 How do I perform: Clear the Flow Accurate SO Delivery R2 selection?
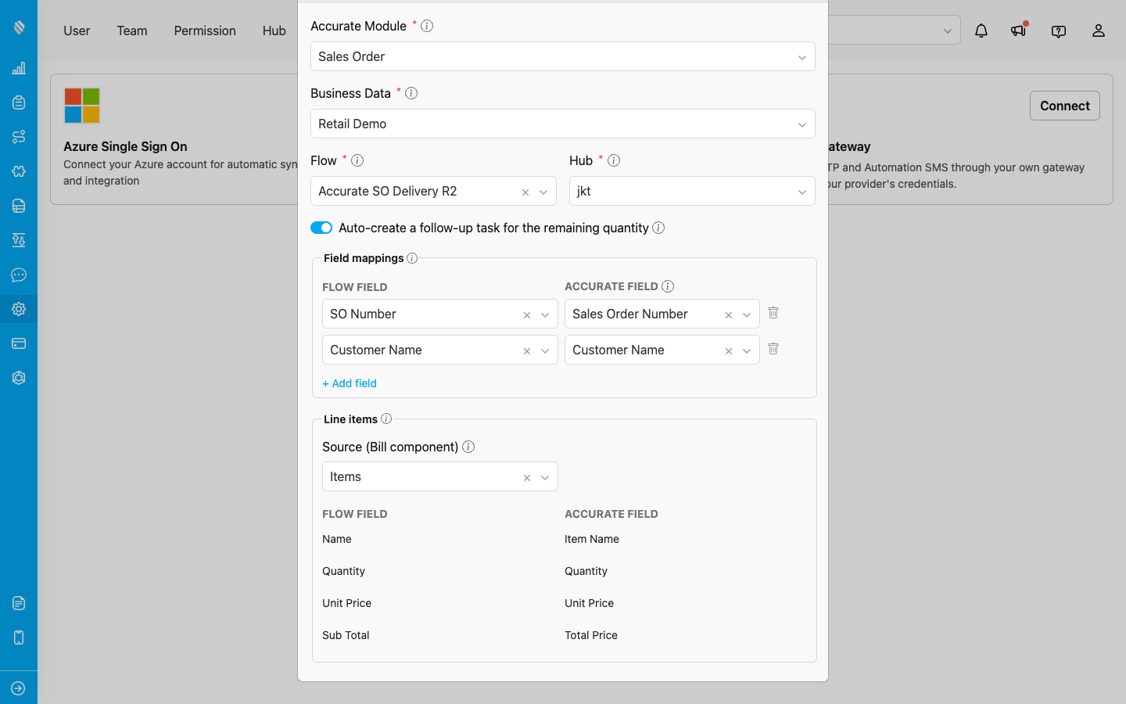coord(525,192)
